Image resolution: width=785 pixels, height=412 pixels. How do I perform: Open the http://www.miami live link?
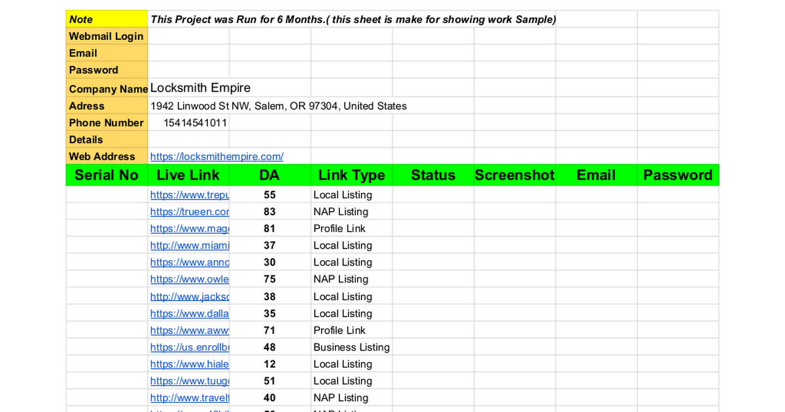pos(190,245)
